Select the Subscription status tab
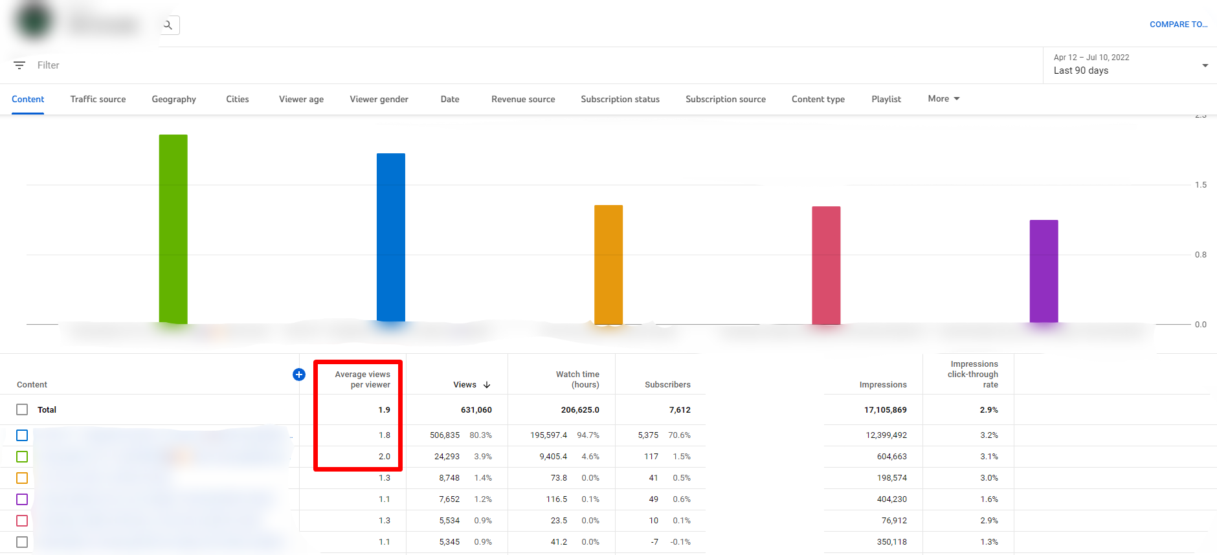 [620, 99]
